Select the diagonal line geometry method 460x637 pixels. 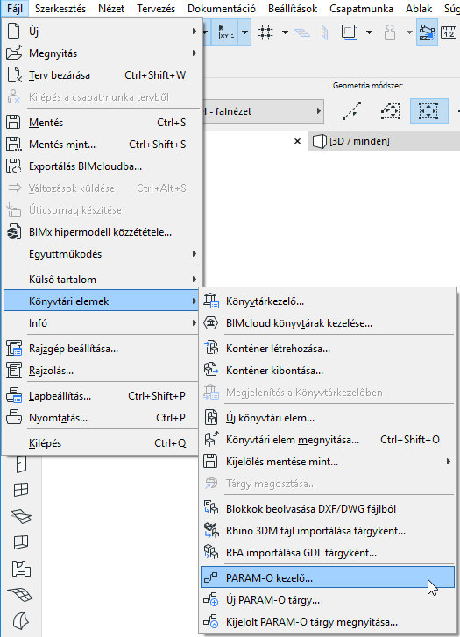351,110
